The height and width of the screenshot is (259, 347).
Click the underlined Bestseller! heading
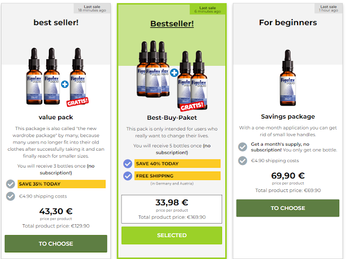tap(171, 25)
